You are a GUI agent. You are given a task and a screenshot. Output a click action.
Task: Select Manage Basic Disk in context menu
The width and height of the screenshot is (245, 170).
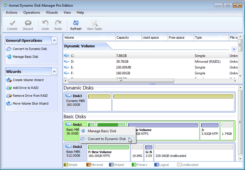pyautogui.click(x=102, y=131)
